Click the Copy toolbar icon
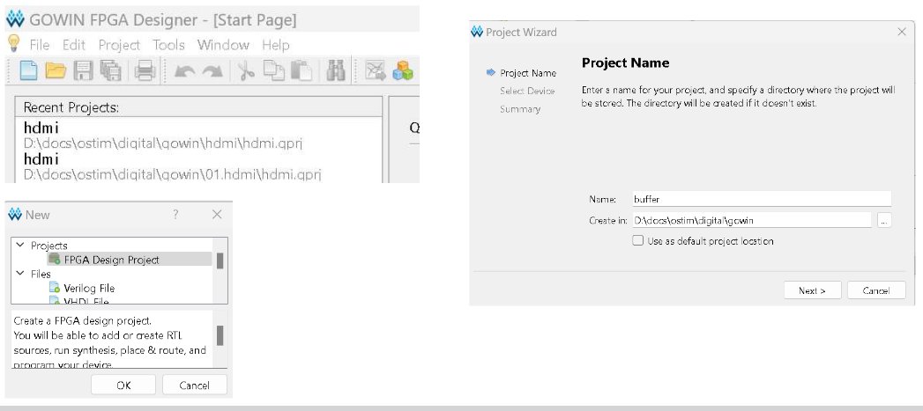The height and width of the screenshot is (411, 923). 273,70
